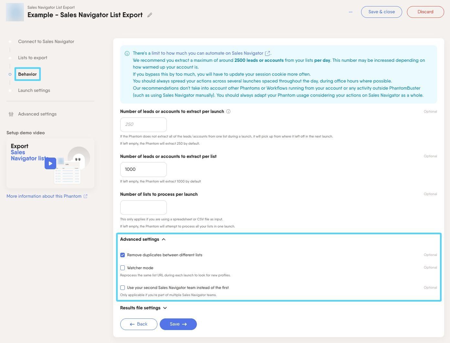This screenshot has width=450, height=343.
Task: Click the Sales Navigator List Export subtitle
Action: [51, 7]
